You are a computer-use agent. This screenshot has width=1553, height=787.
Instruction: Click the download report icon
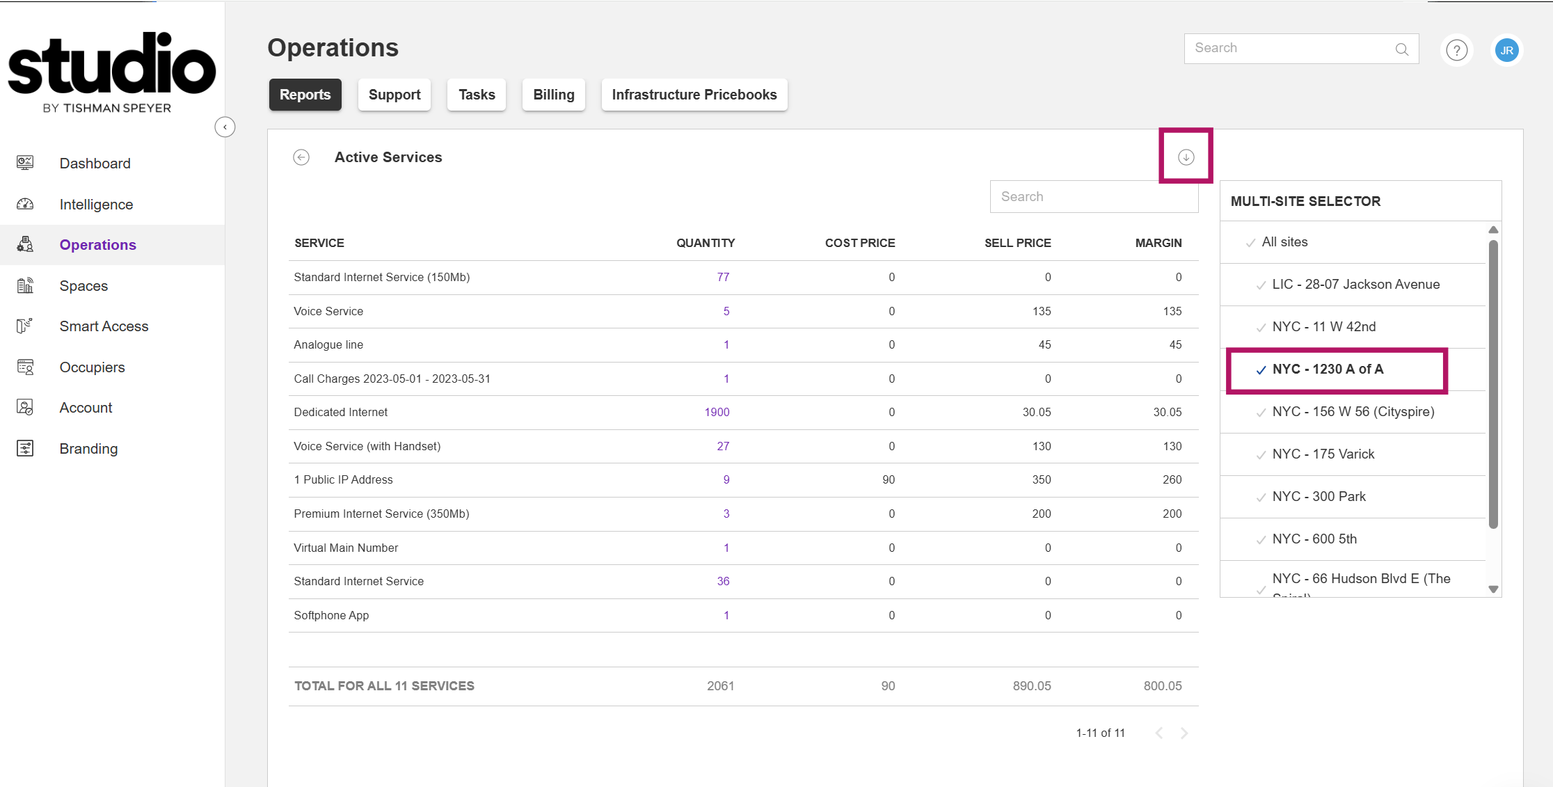(x=1186, y=157)
